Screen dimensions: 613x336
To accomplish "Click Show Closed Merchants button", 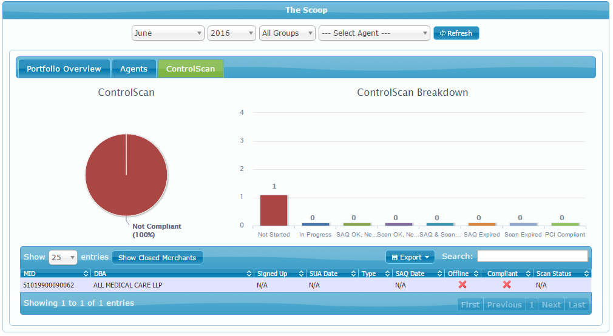I will 157,258.
